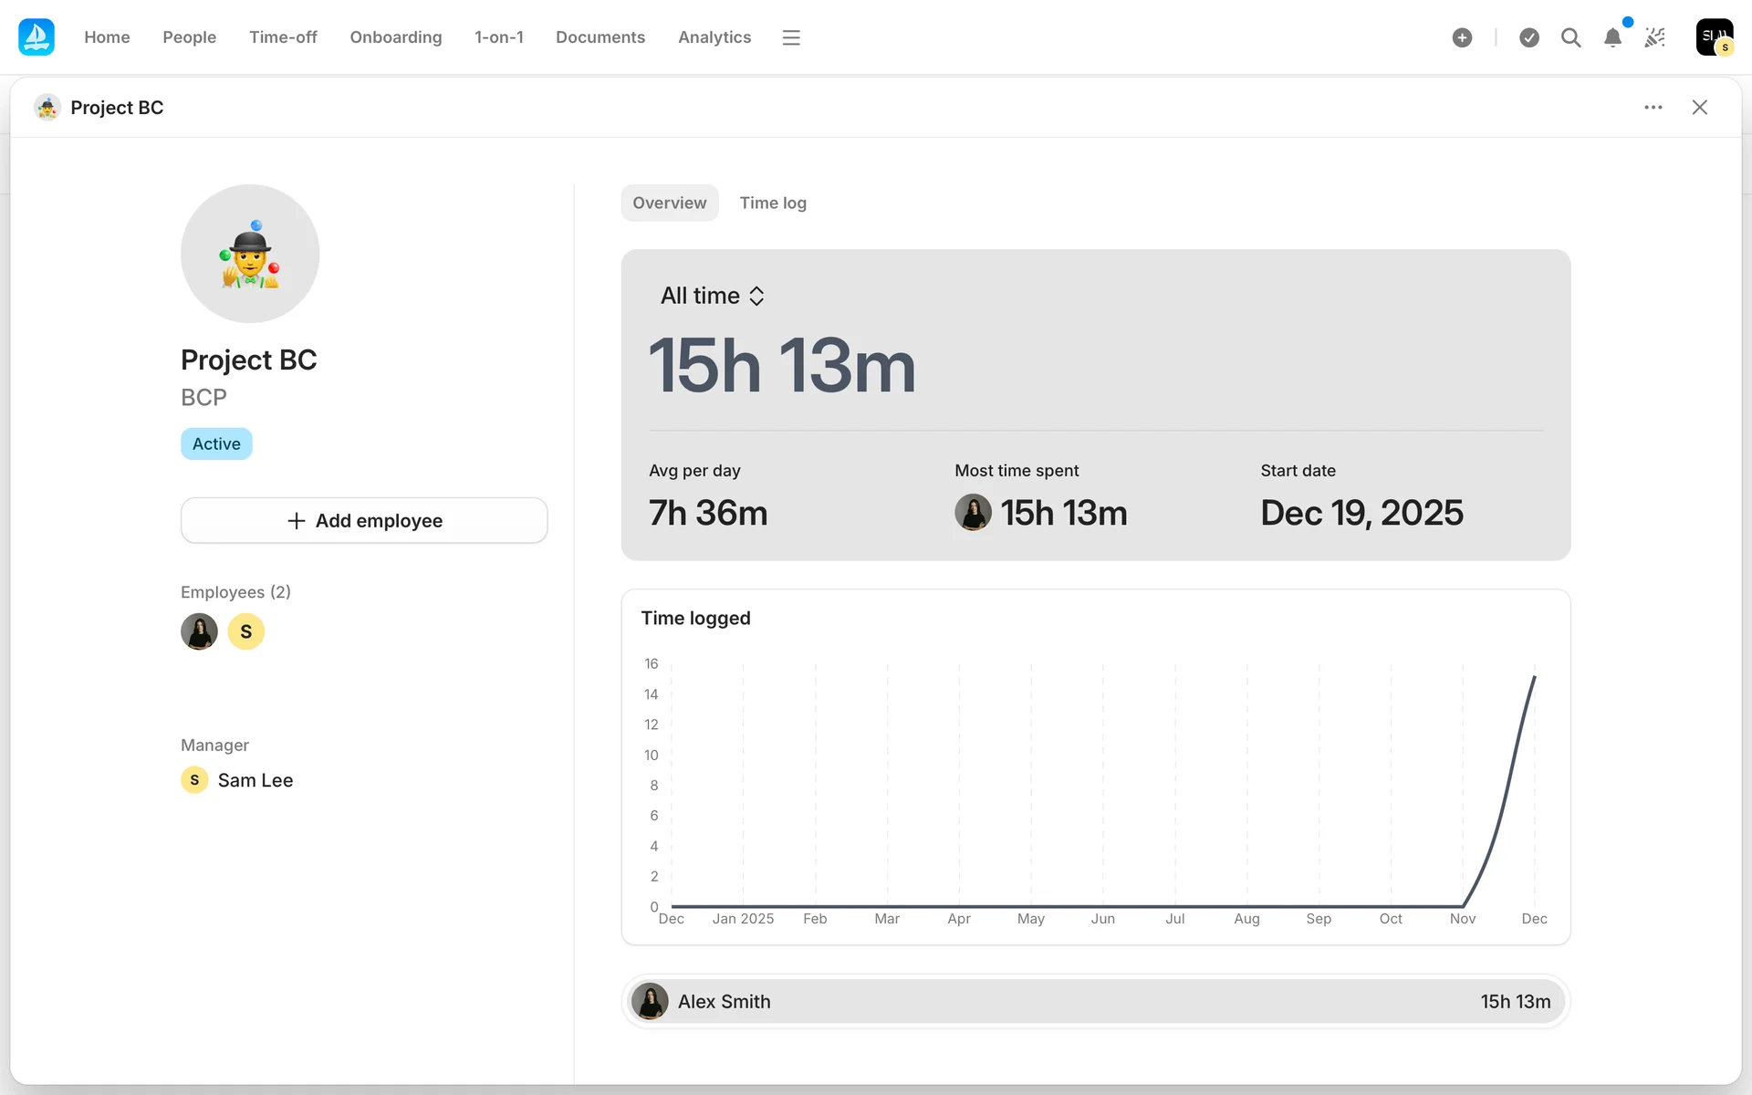Viewport: 1752px width, 1095px height.
Task: Expand the All time period dropdown
Action: (713, 296)
